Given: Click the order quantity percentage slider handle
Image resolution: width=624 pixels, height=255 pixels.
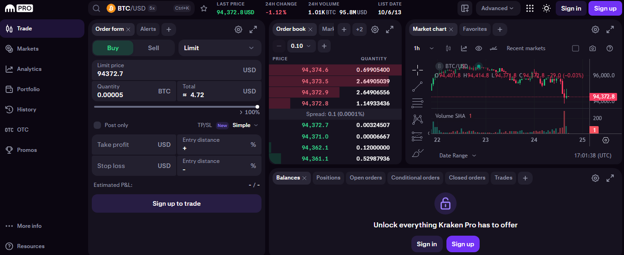Looking at the screenshot, I should pos(257,107).
